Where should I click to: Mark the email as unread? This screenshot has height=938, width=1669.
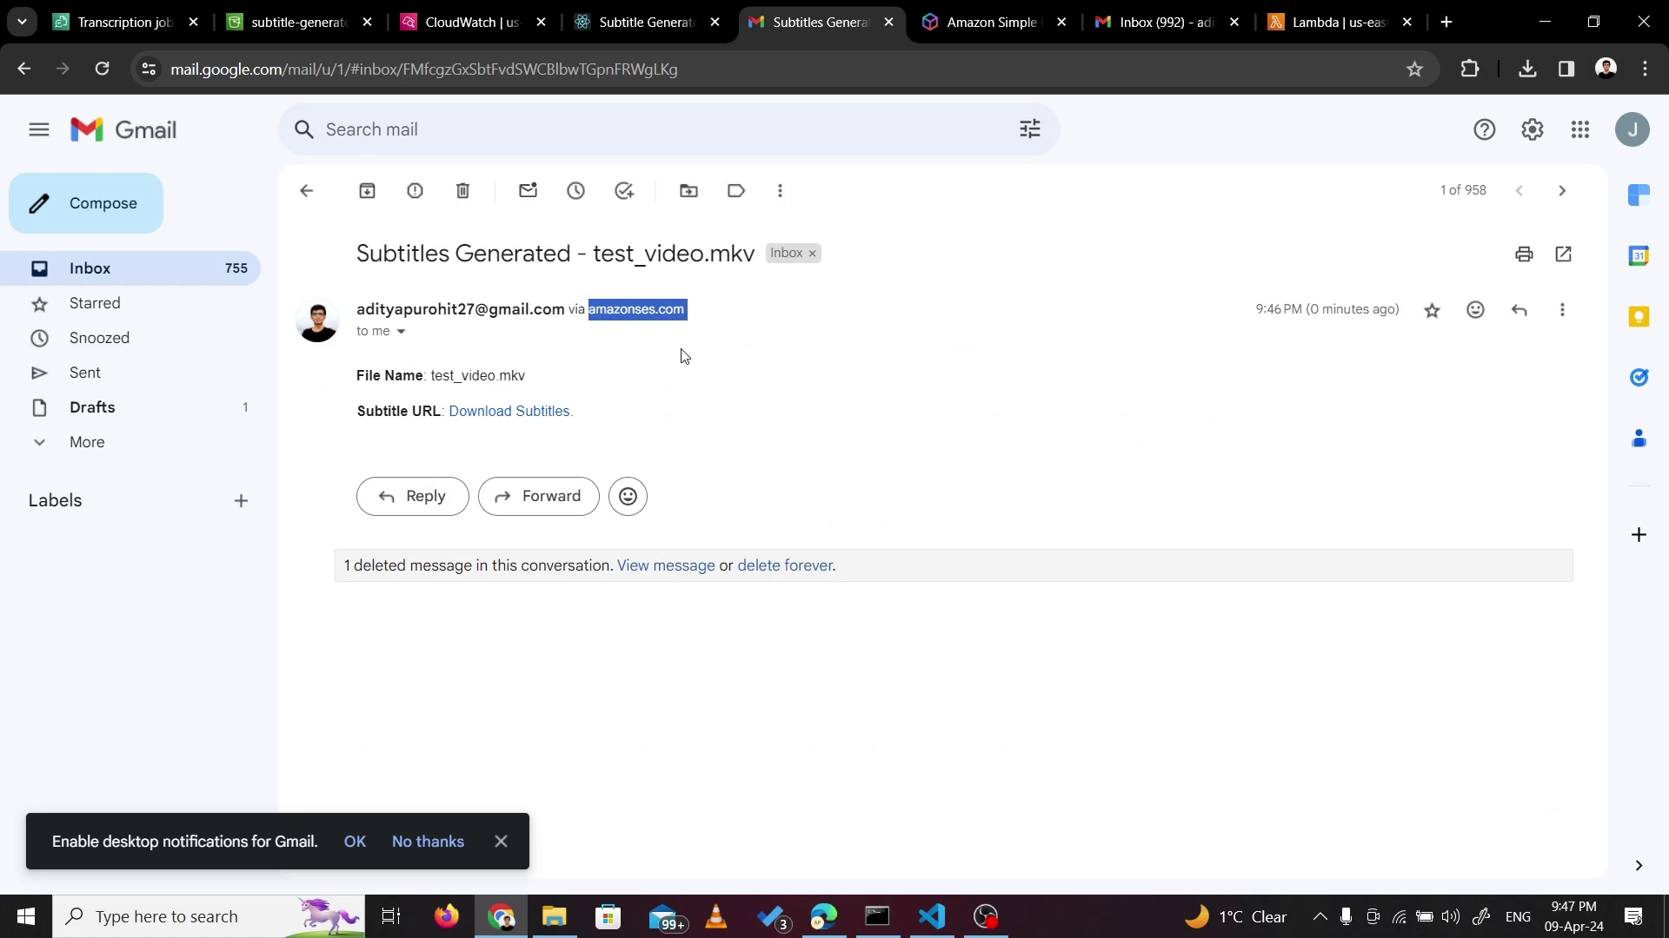528,191
